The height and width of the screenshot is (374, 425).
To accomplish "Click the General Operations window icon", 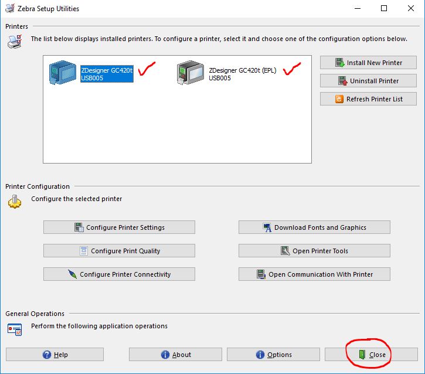I will 15,329.
